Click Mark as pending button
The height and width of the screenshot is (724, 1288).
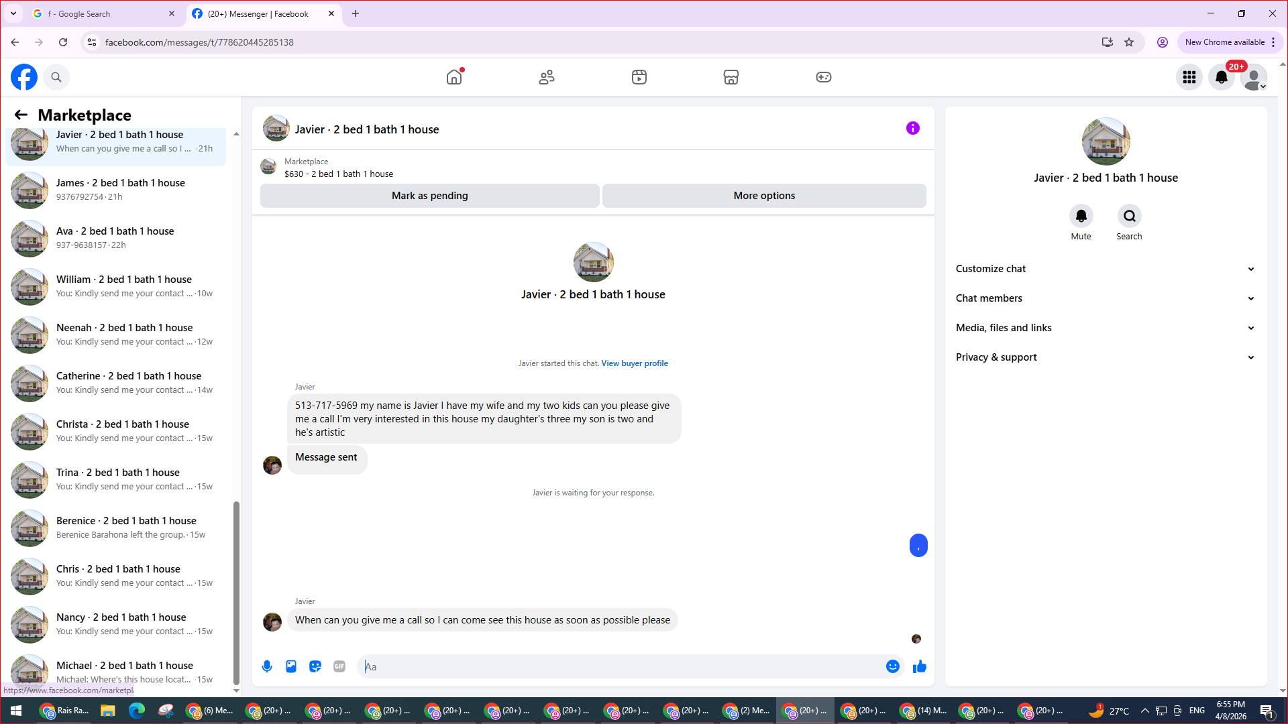(x=429, y=196)
